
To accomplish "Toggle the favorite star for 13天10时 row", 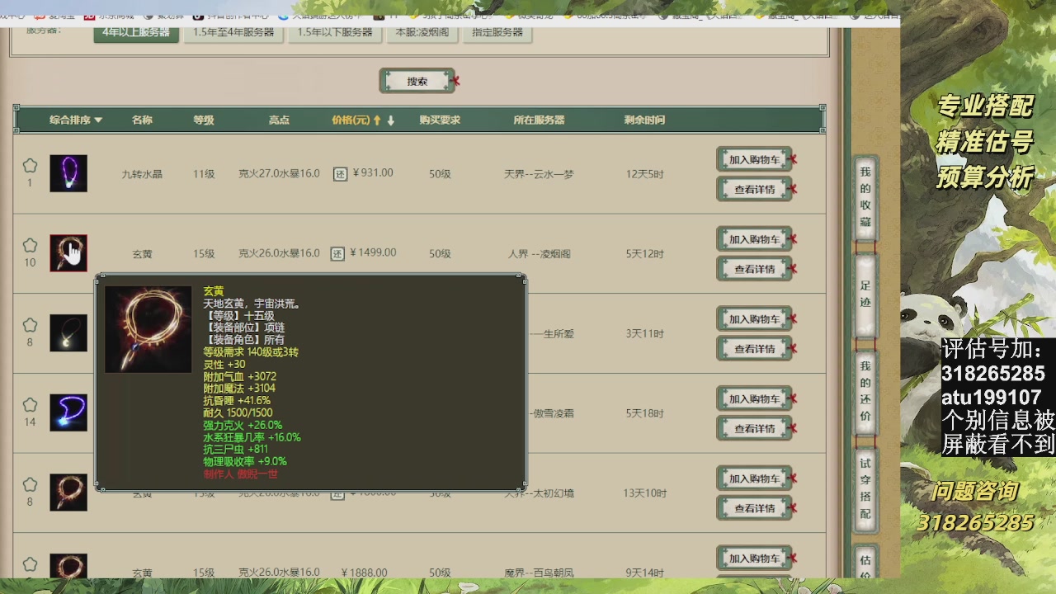I will tap(30, 484).
